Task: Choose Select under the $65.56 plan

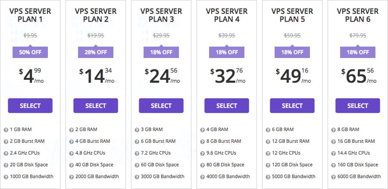Action: click(x=357, y=106)
